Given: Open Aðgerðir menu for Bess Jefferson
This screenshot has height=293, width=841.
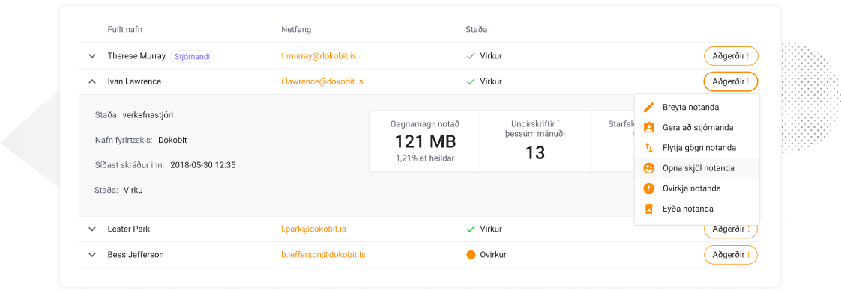Looking at the screenshot, I should pyautogui.click(x=731, y=254).
